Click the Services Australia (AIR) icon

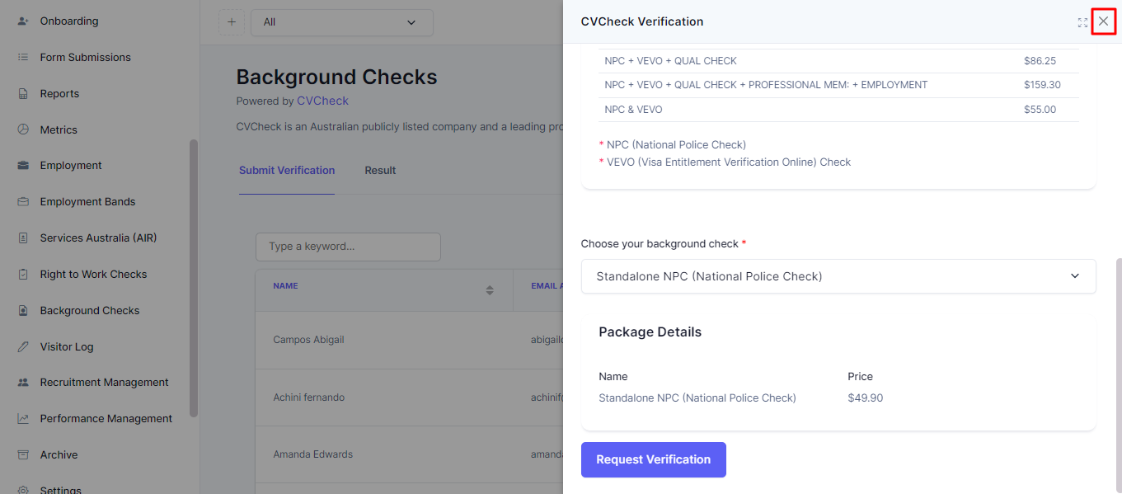click(x=23, y=238)
